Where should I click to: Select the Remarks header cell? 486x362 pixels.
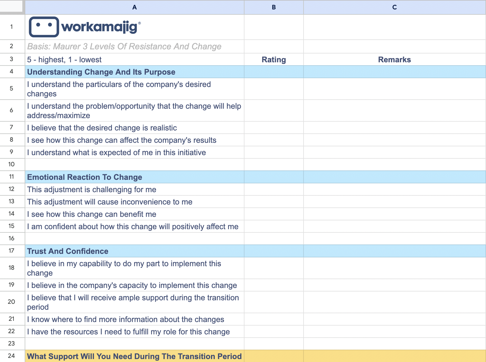pos(394,60)
